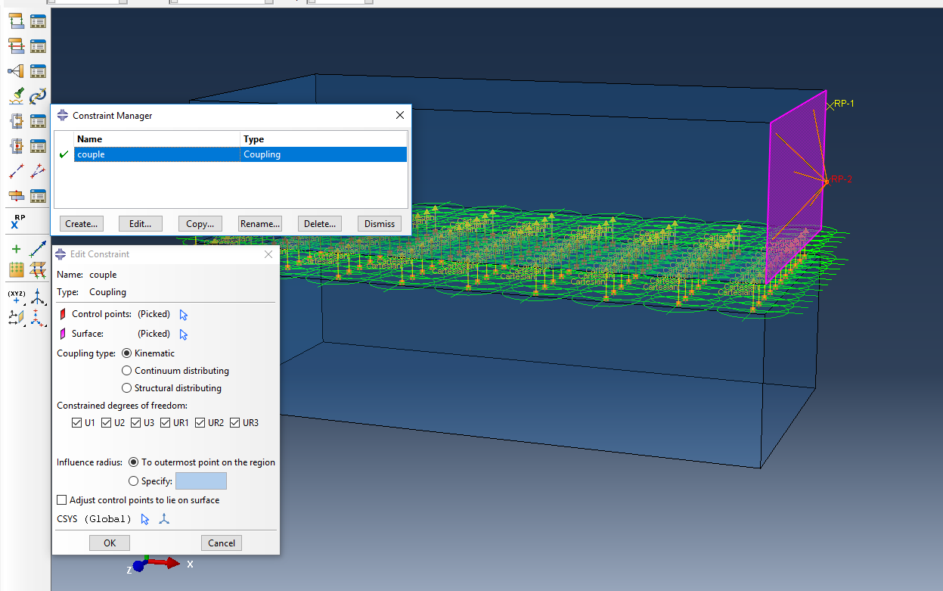Image resolution: width=943 pixels, height=591 pixels.
Task: Select the branching attachment lines tool
Action: [38, 172]
